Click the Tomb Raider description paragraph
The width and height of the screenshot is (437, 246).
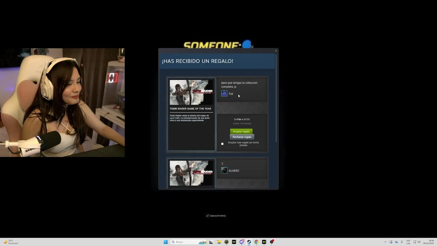coord(190,118)
